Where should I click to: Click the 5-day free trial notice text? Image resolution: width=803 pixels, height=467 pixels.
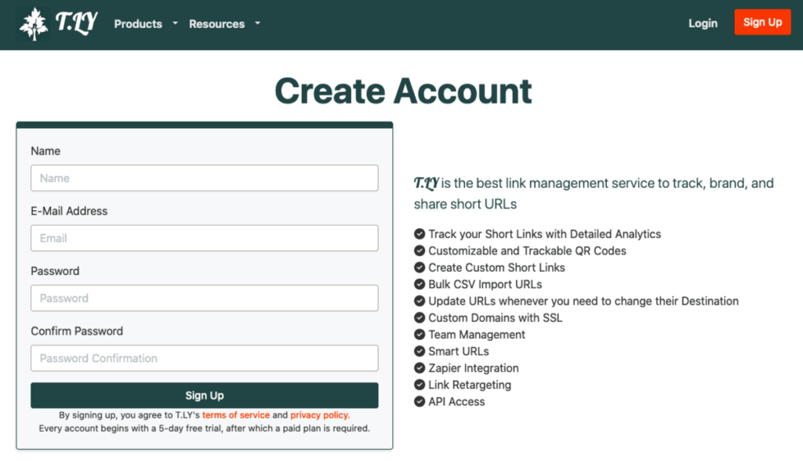[205, 428]
